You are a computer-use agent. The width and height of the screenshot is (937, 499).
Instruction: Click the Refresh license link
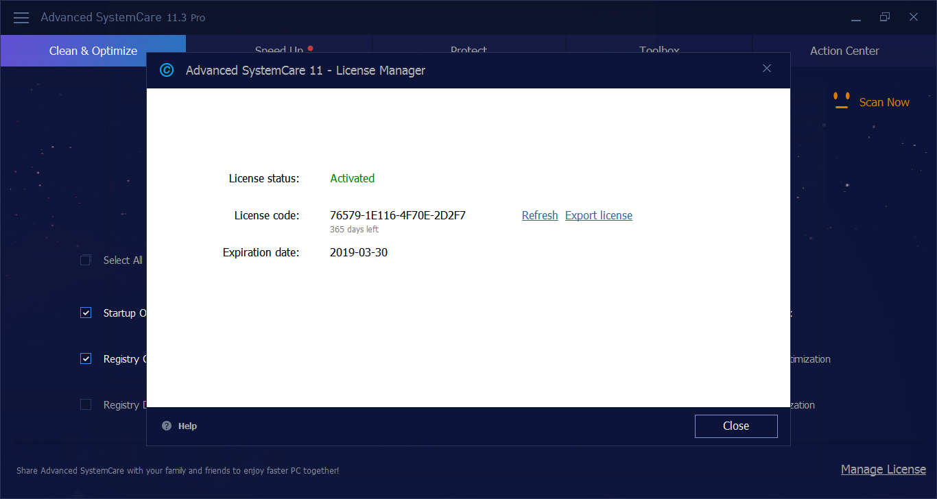point(540,215)
